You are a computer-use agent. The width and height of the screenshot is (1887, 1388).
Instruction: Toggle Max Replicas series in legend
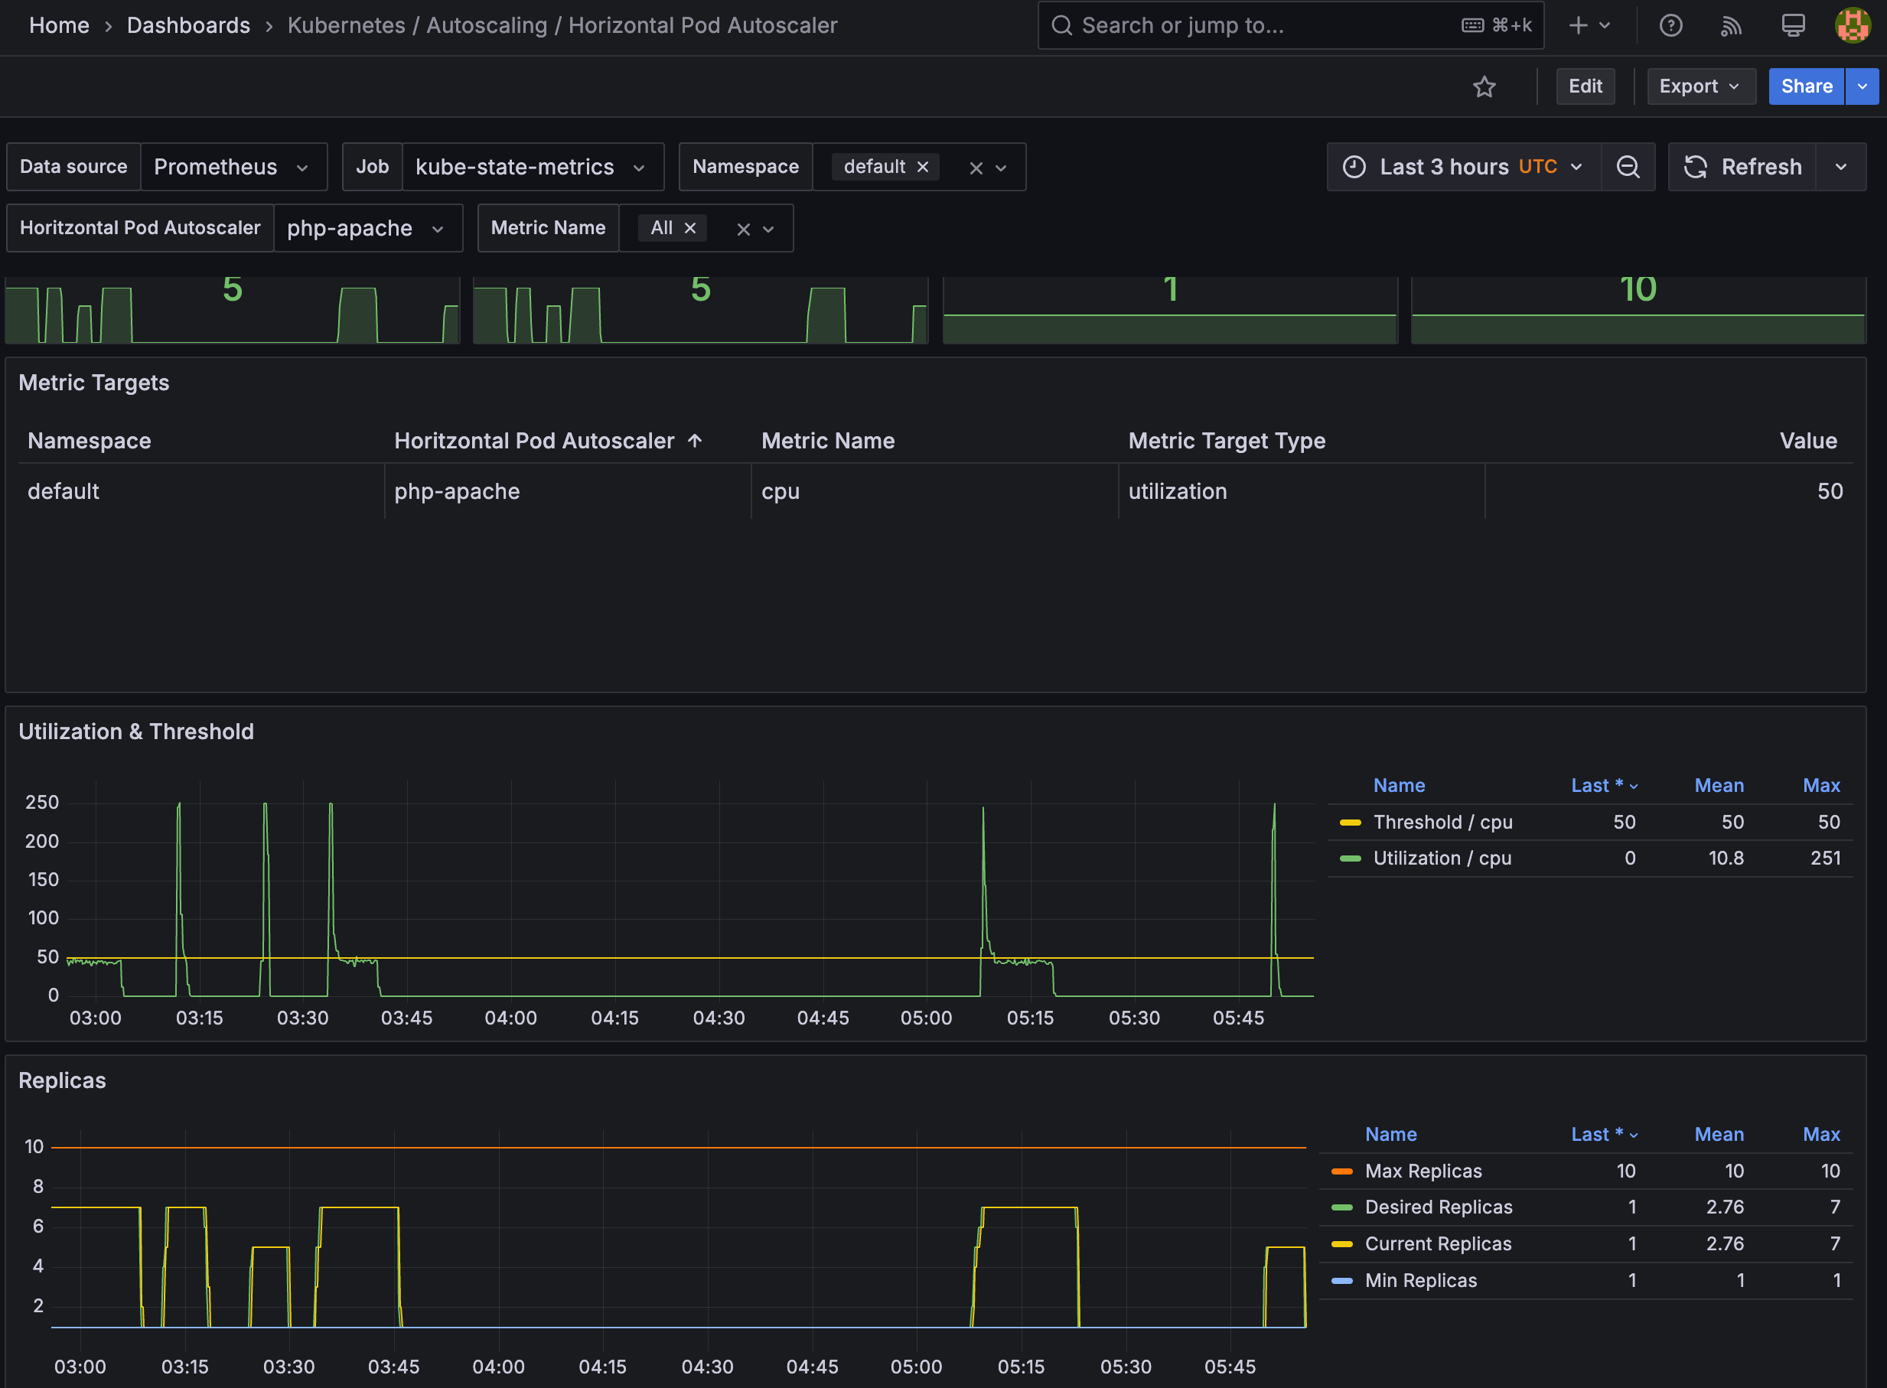point(1423,1171)
